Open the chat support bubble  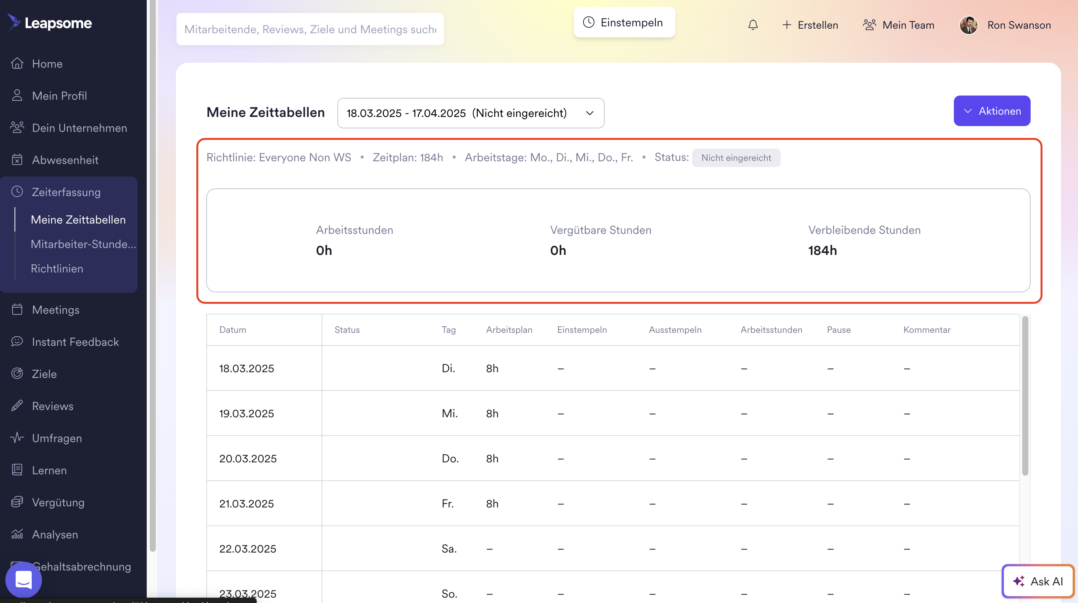(x=23, y=580)
